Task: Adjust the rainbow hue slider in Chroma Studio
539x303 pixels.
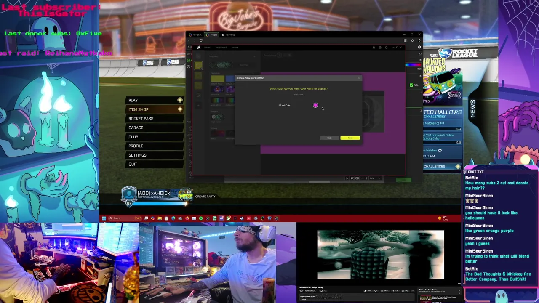Action: (x=412, y=65)
